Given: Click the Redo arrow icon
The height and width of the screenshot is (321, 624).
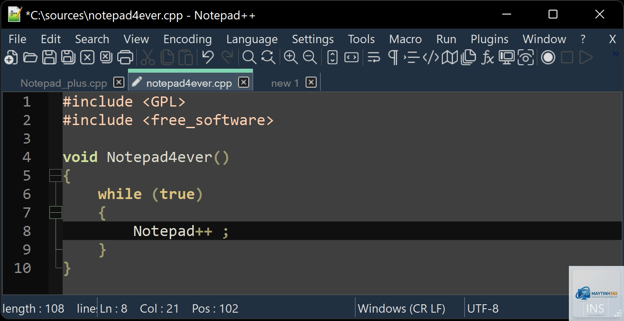Looking at the screenshot, I should (x=227, y=57).
